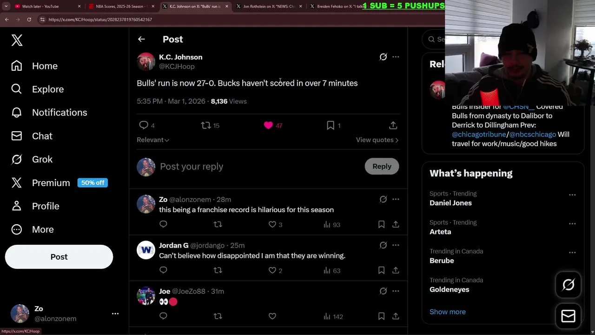Bookmark Jordan G's comment

[381, 270]
